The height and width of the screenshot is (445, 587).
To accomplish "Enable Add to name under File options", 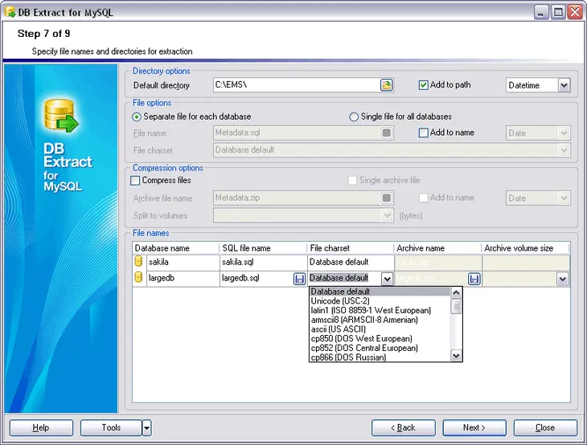I will [x=423, y=133].
